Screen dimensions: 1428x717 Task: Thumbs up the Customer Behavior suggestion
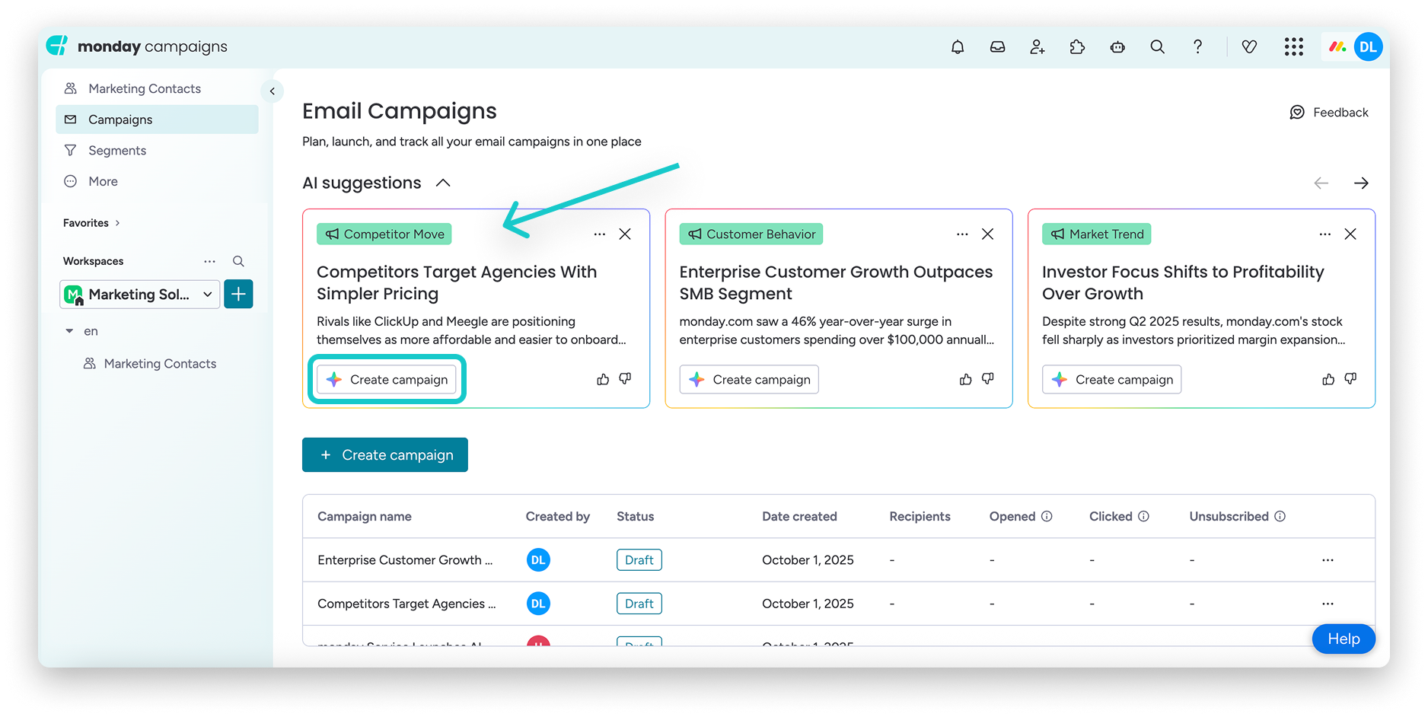965,379
